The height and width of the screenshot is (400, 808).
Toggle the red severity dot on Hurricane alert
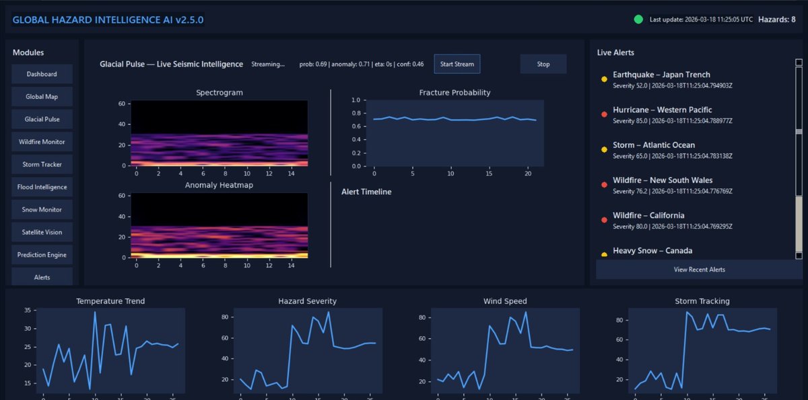[604, 114]
